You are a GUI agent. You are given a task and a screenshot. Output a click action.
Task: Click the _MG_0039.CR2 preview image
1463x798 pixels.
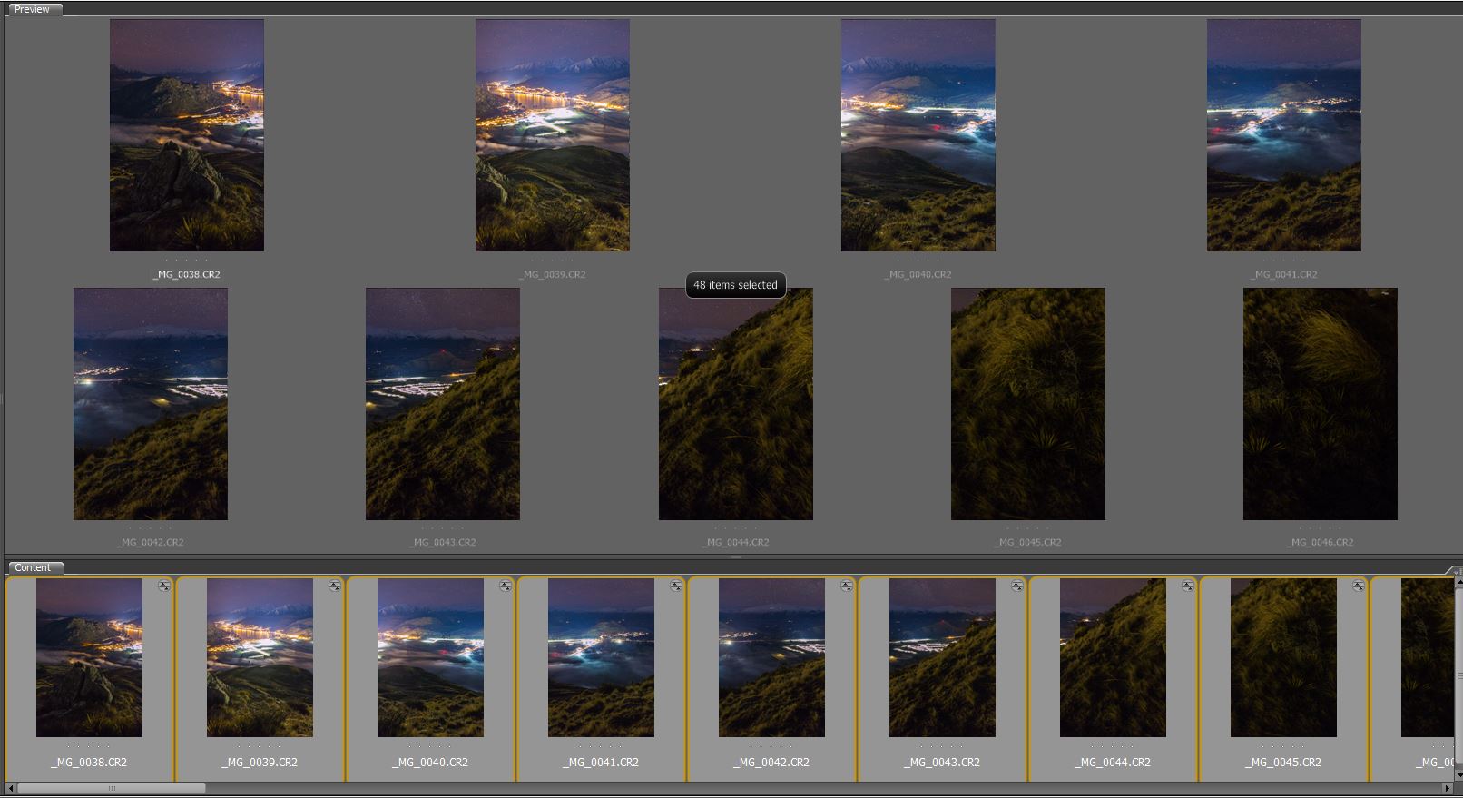[552, 135]
